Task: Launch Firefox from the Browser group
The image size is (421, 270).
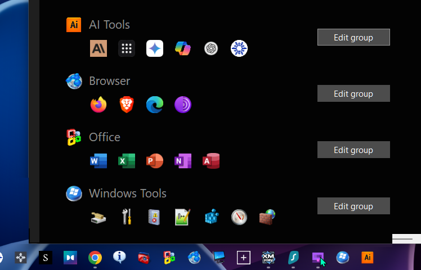Action: [98, 105]
